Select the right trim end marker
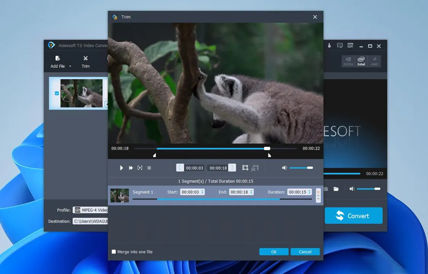 (270, 155)
